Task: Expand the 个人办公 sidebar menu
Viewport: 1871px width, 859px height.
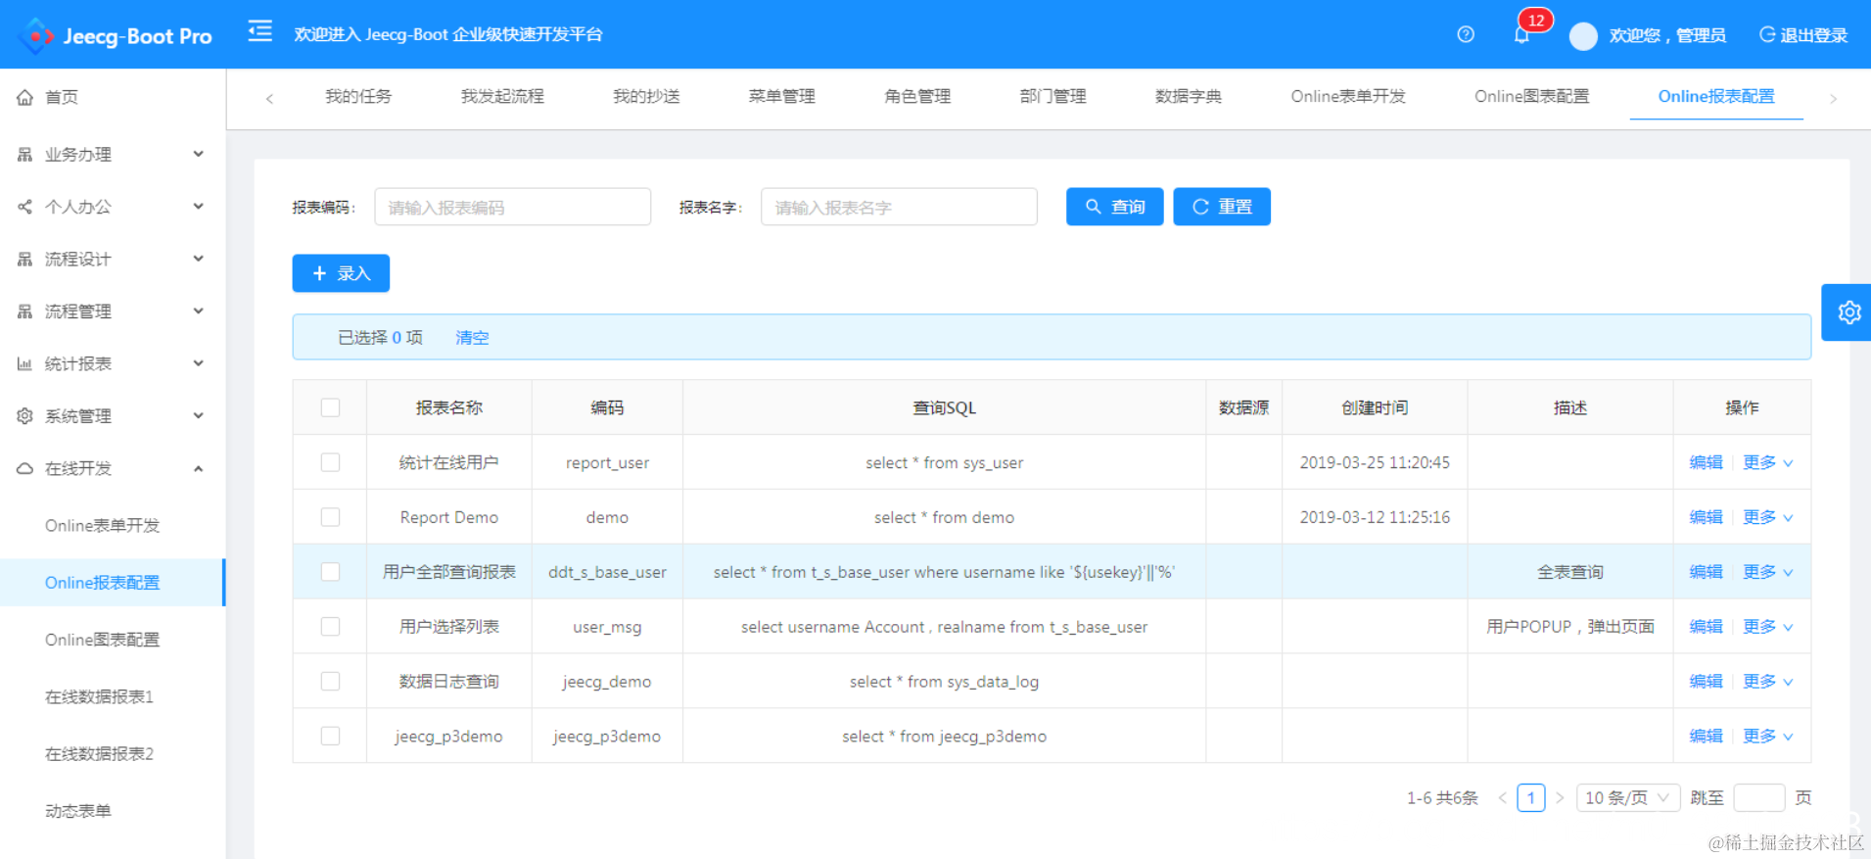Action: pyautogui.click(x=113, y=207)
